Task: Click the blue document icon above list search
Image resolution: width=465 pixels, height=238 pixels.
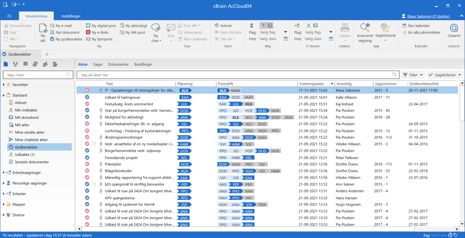Action: pyautogui.click(x=6, y=64)
